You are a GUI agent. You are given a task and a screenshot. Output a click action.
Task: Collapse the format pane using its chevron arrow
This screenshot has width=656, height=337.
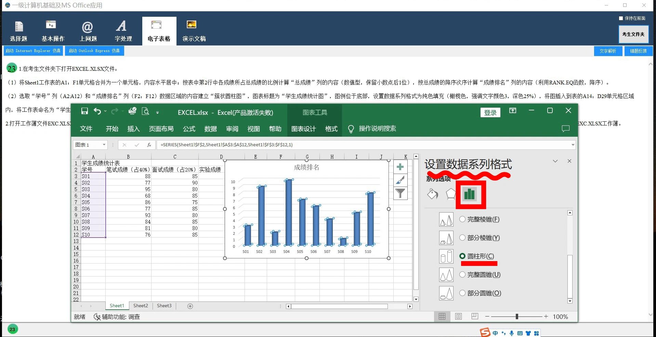pyautogui.click(x=555, y=161)
